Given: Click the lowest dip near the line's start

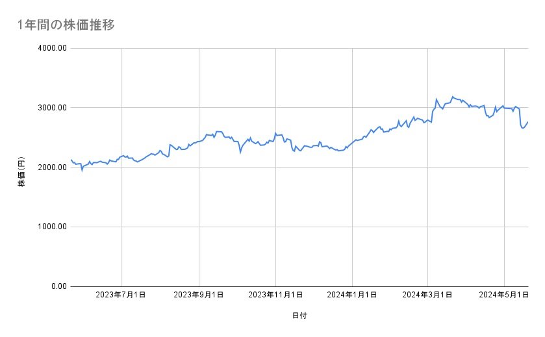Looking at the screenshot, I should pos(82,170).
